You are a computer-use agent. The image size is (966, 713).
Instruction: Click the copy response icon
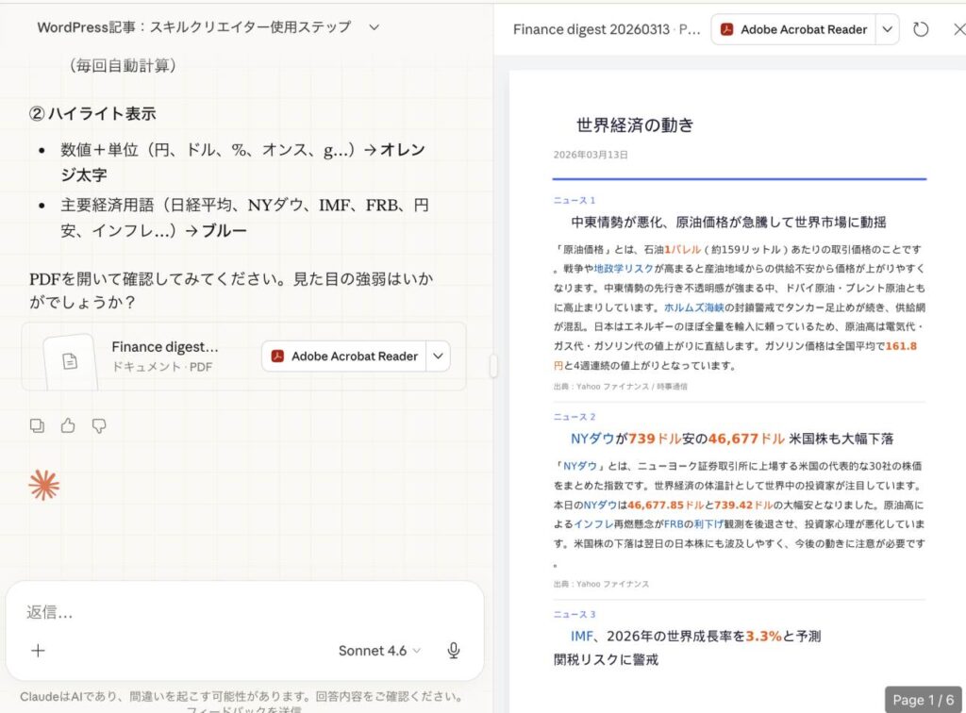click(x=37, y=425)
